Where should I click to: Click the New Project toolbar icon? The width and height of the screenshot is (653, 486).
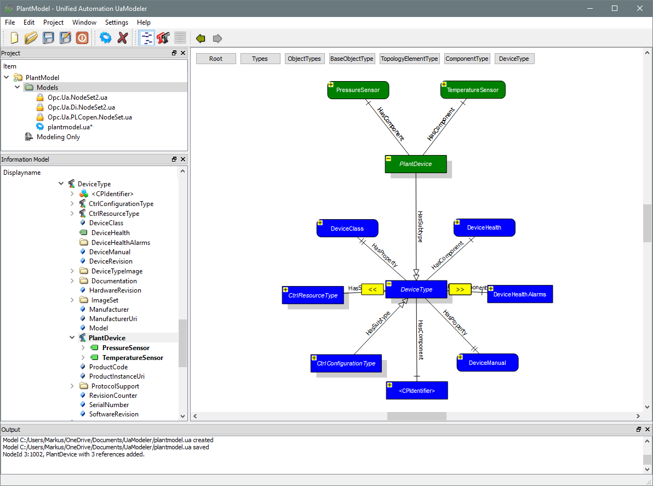click(14, 38)
